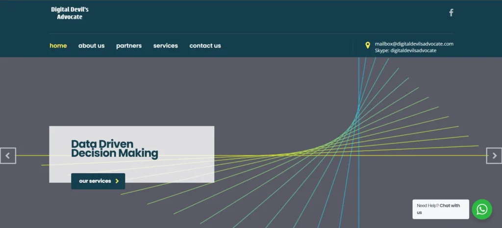Navigate to the partners page
The width and height of the screenshot is (502, 228).
pos(129,46)
